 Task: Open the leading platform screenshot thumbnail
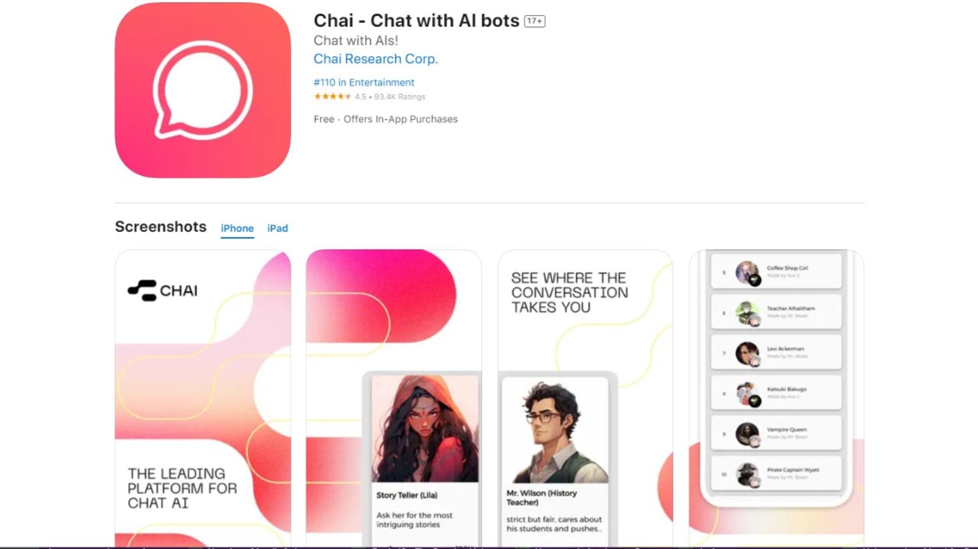click(203, 398)
